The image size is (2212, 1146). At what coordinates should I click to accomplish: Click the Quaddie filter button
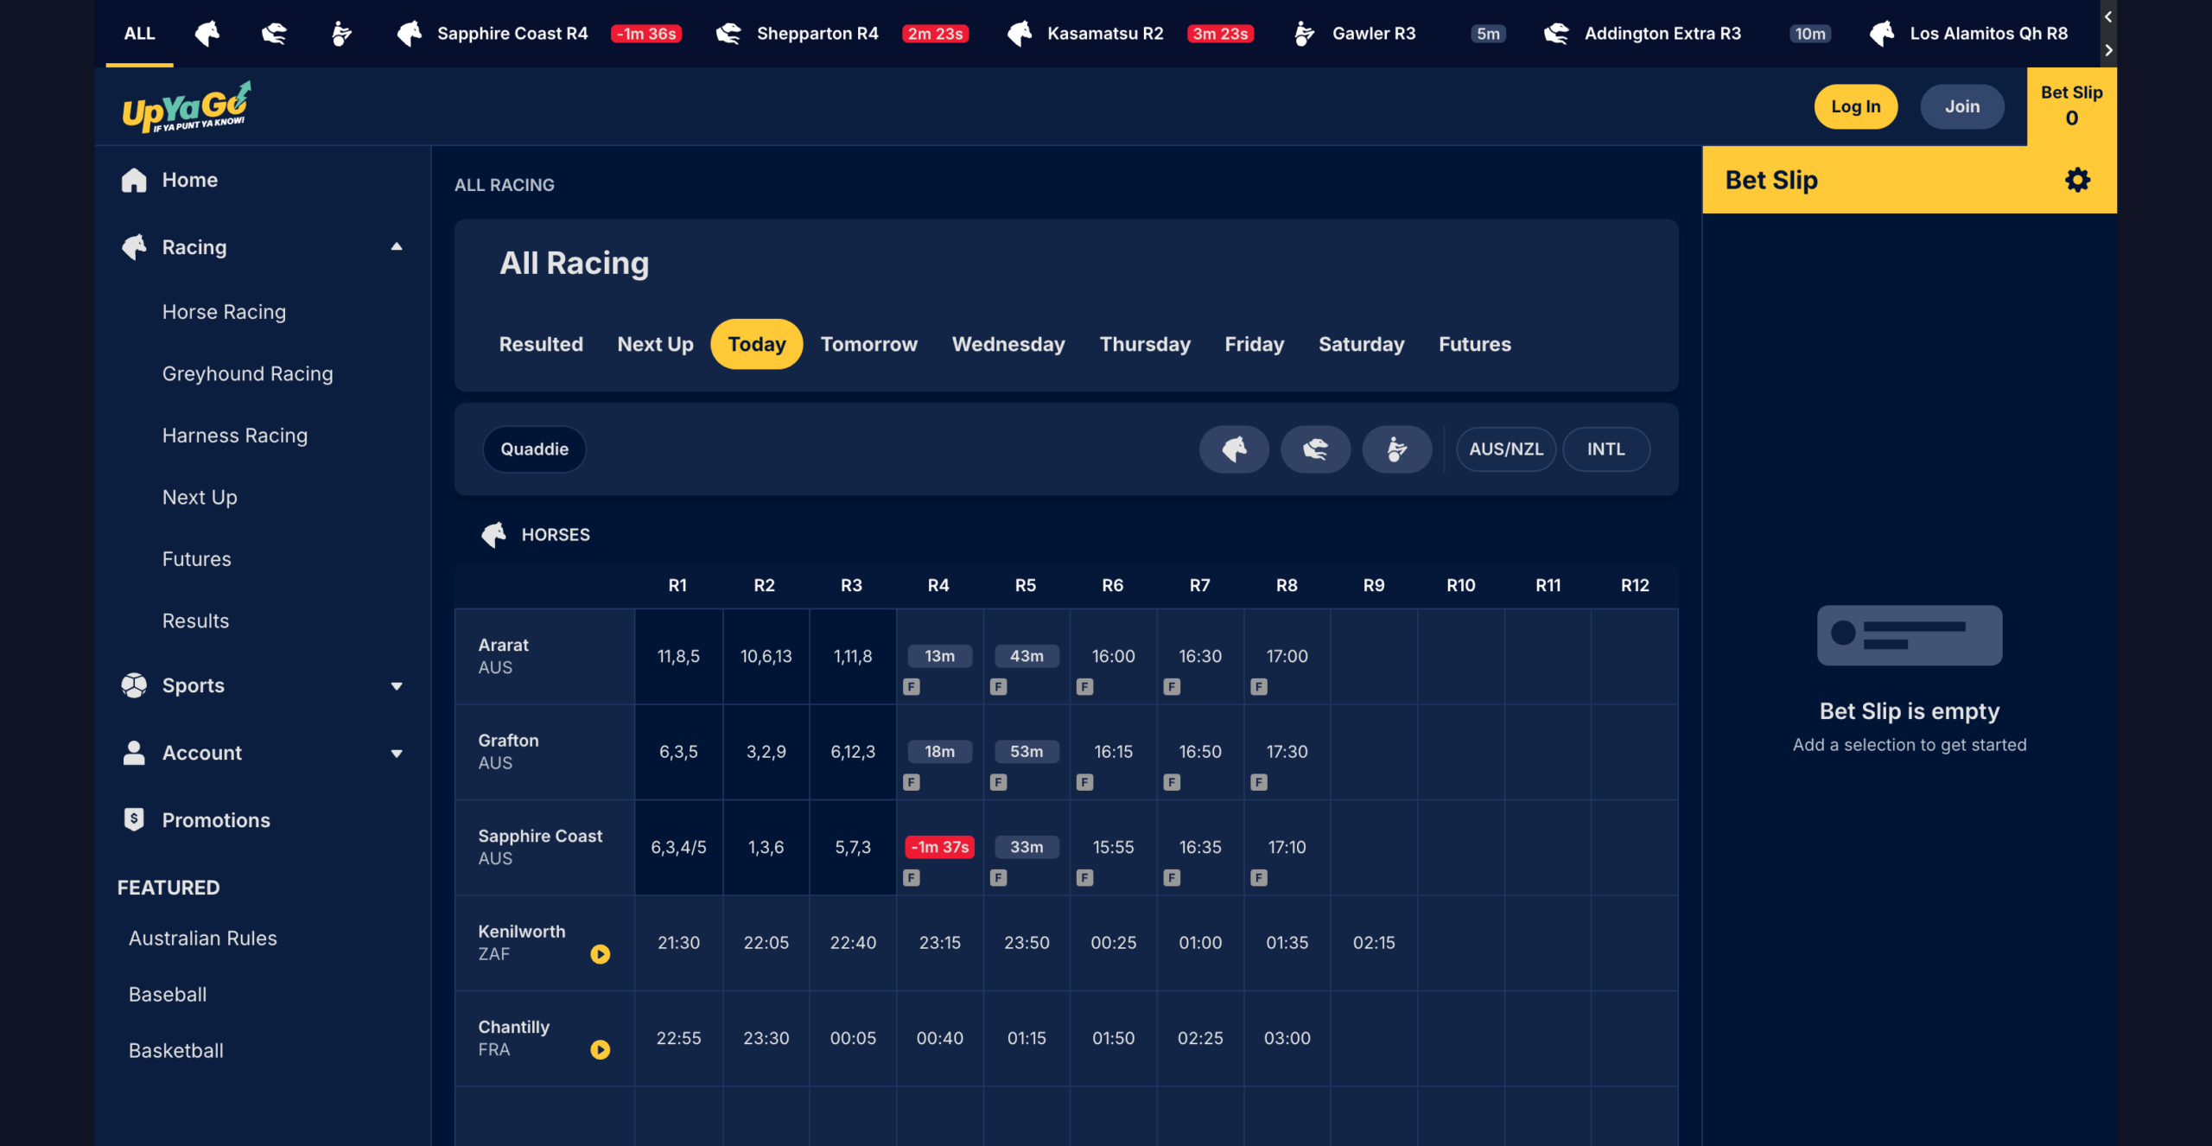pyautogui.click(x=534, y=449)
